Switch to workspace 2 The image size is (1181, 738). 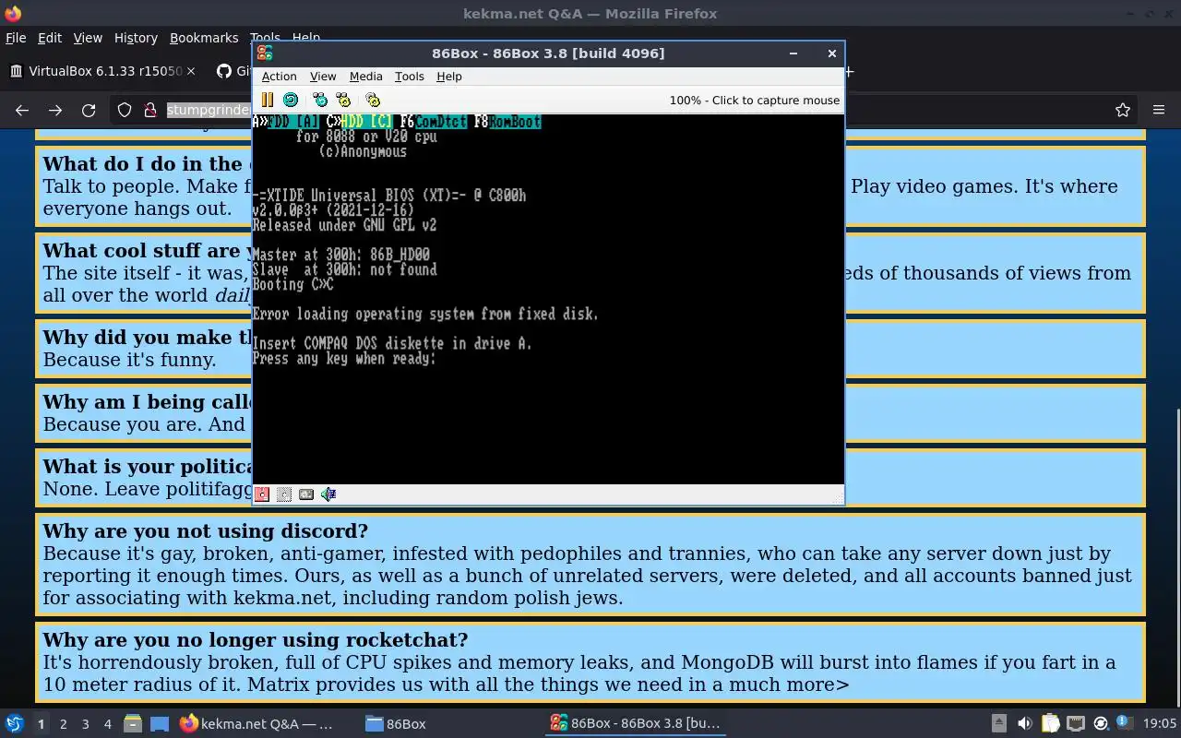63,724
